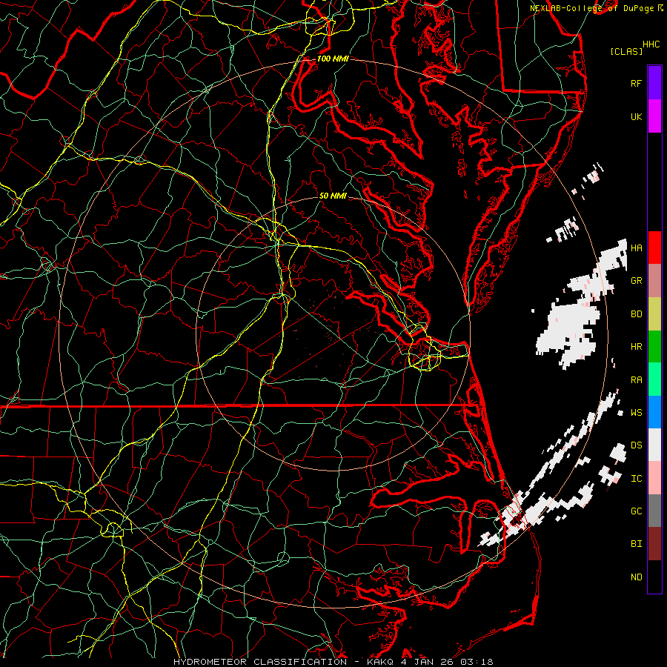The width and height of the screenshot is (667, 667).
Task: Click the BD yellow legend swatch
Action: pos(654,313)
